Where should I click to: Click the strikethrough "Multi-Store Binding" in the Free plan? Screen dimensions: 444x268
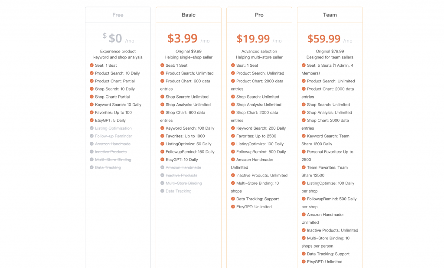tap(113, 160)
